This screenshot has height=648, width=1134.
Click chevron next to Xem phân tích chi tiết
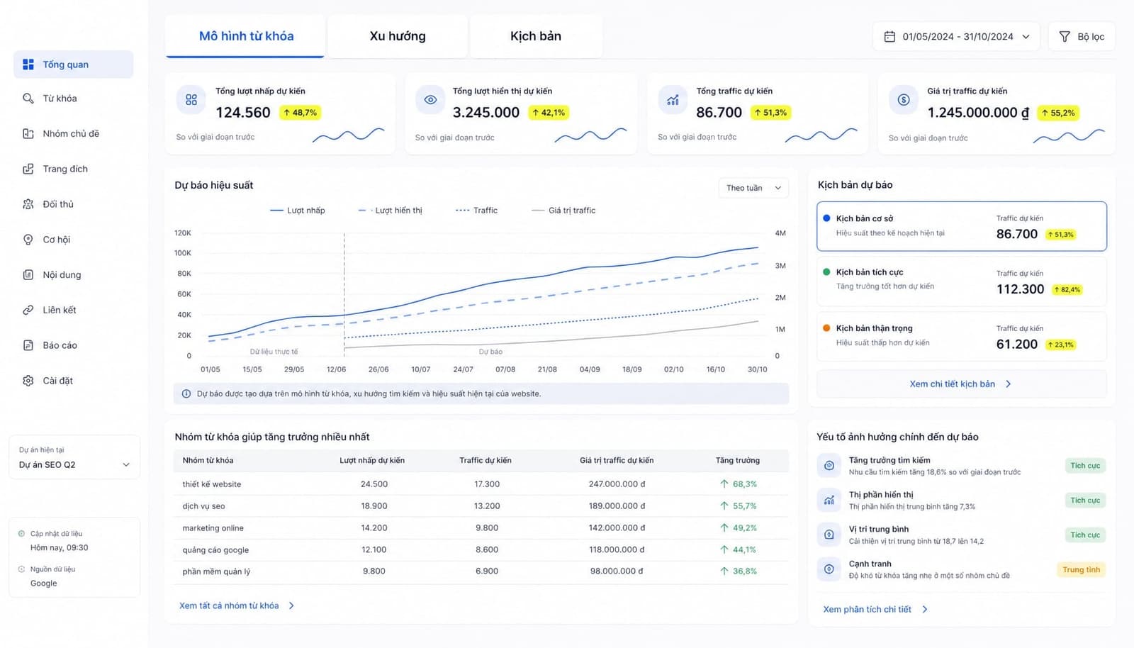pos(924,610)
